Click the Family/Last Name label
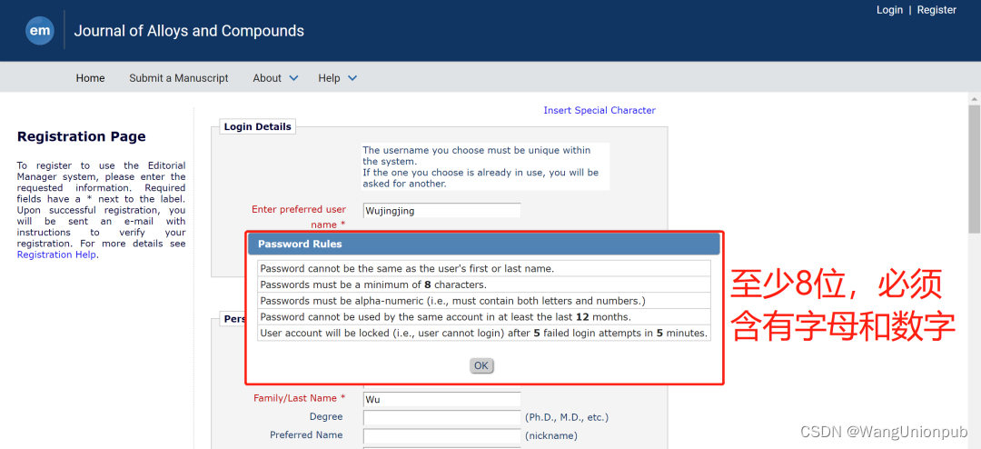981x449 pixels. pyautogui.click(x=299, y=398)
